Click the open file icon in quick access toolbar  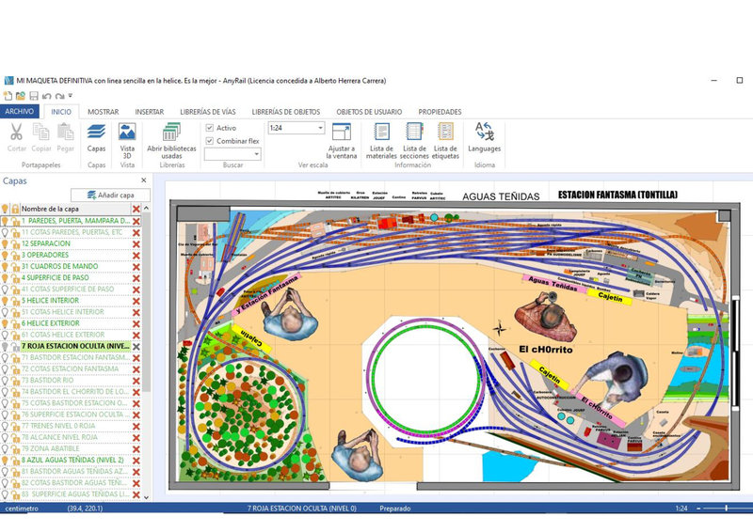(20, 96)
